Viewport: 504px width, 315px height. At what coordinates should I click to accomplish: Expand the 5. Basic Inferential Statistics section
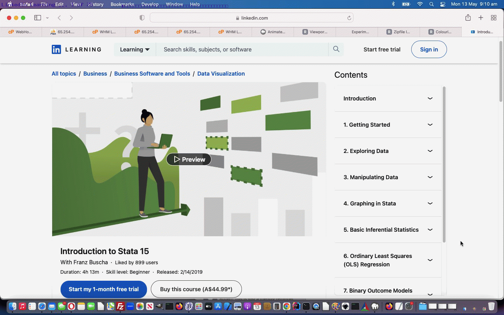tap(388, 230)
